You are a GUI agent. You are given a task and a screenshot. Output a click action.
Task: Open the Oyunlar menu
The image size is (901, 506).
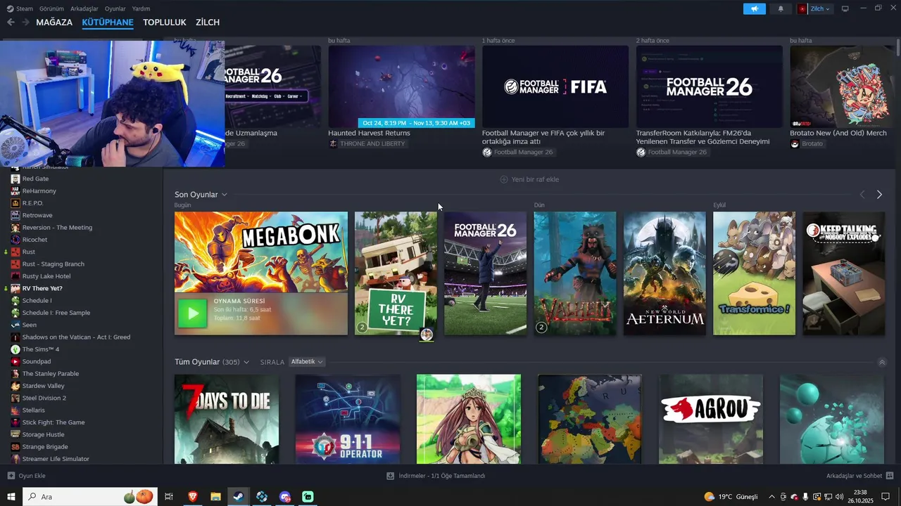pyautogui.click(x=115, y=8)
